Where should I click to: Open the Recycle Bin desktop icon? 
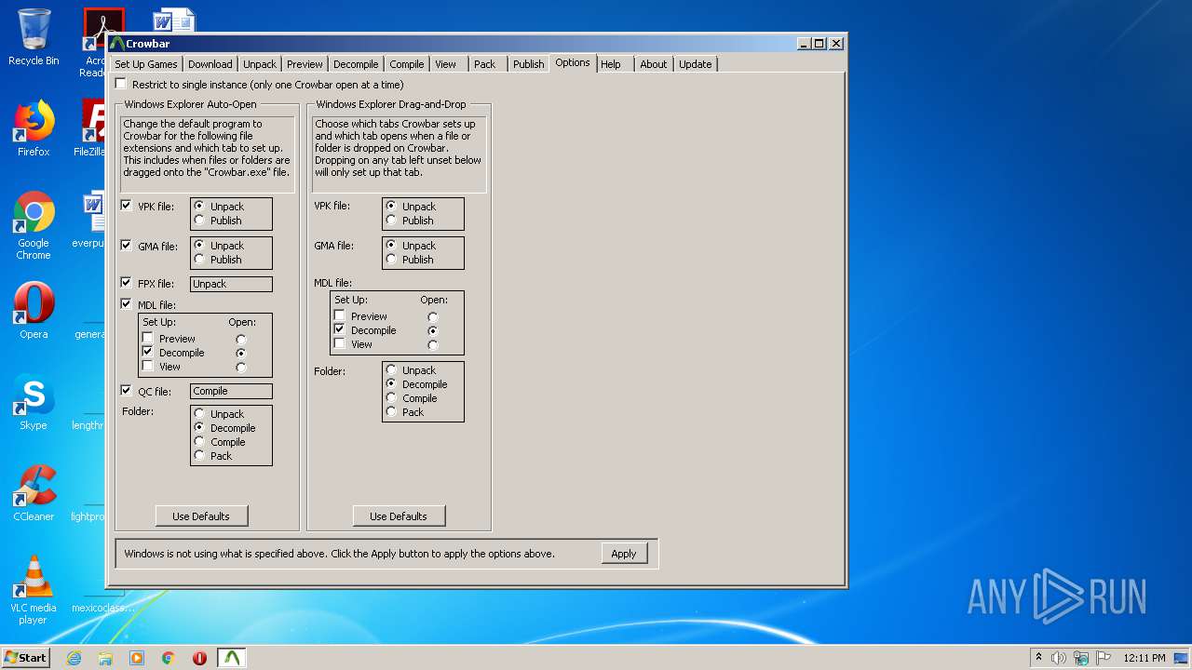point(34,37)
